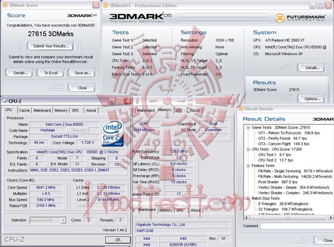334x247 pixels.
Task: Select GT3 - Canyon Flight result
Action: 283,144
